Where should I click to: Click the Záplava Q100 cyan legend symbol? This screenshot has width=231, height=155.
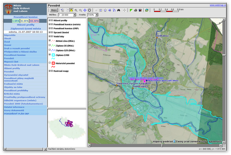[53, 55]
